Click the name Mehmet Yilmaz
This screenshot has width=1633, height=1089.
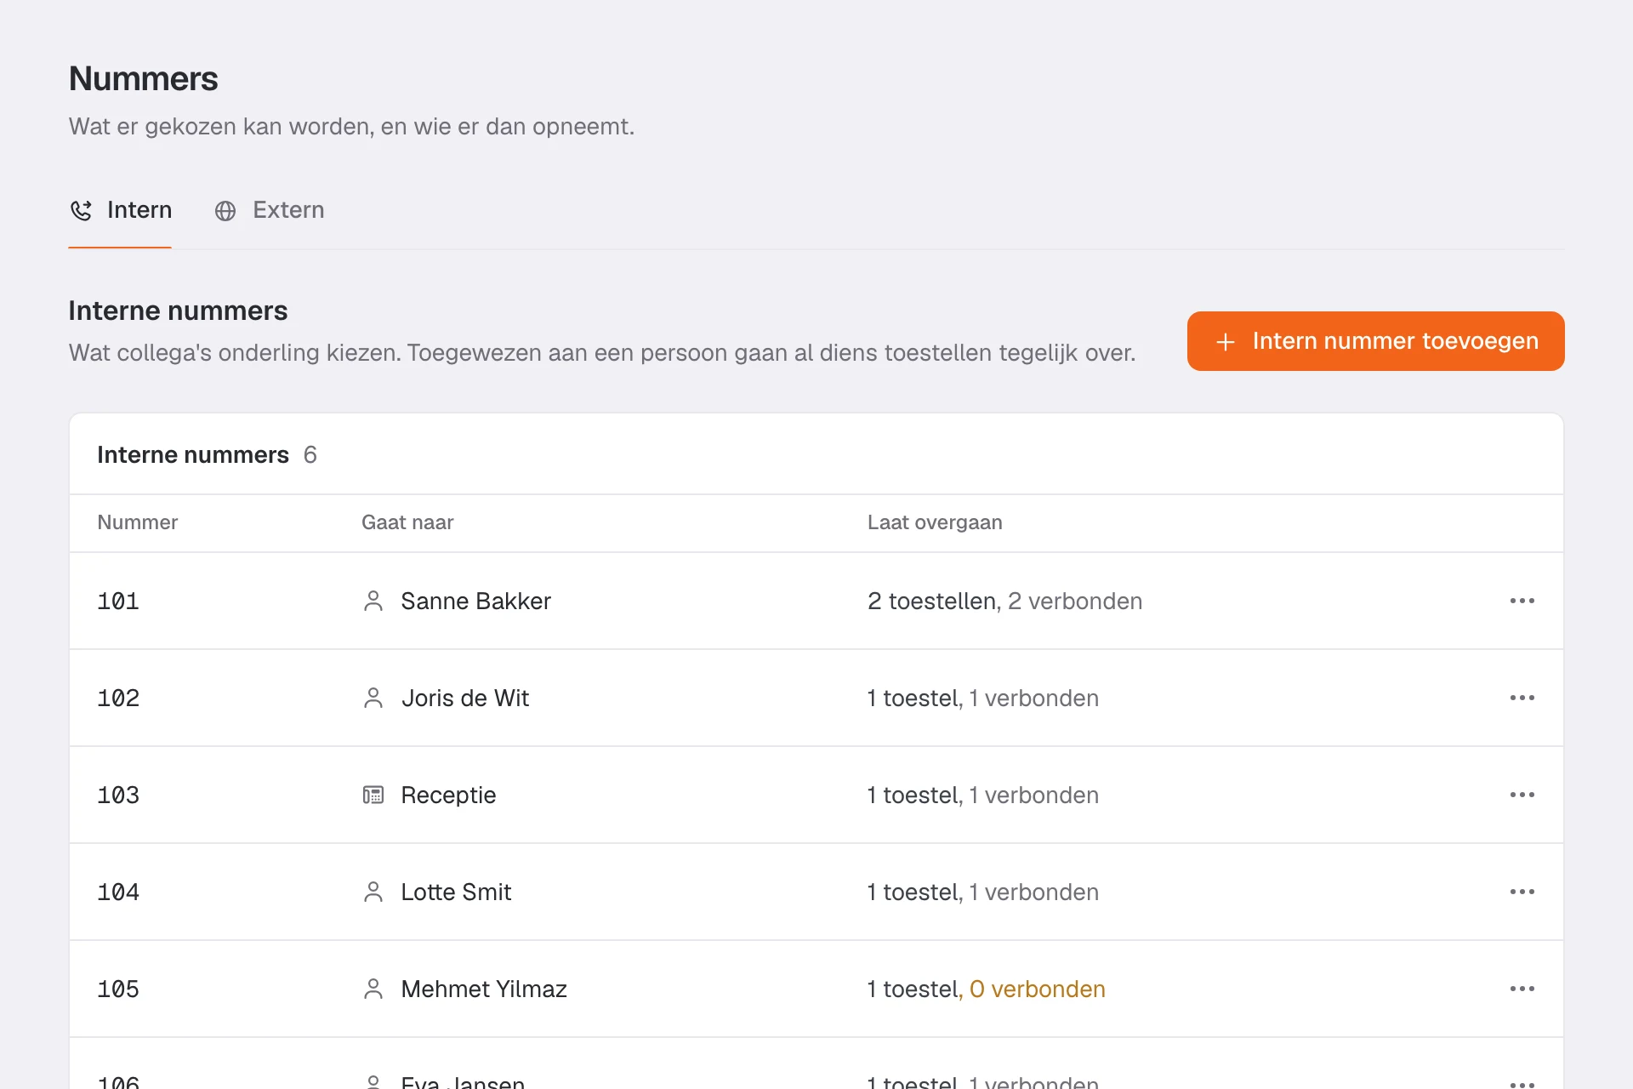(x=484, y=989)
